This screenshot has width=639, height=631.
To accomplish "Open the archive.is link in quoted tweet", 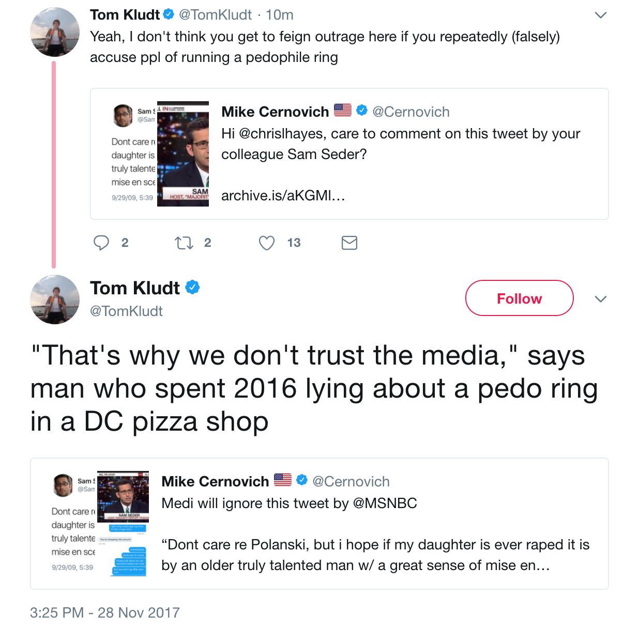I will 283,196.
